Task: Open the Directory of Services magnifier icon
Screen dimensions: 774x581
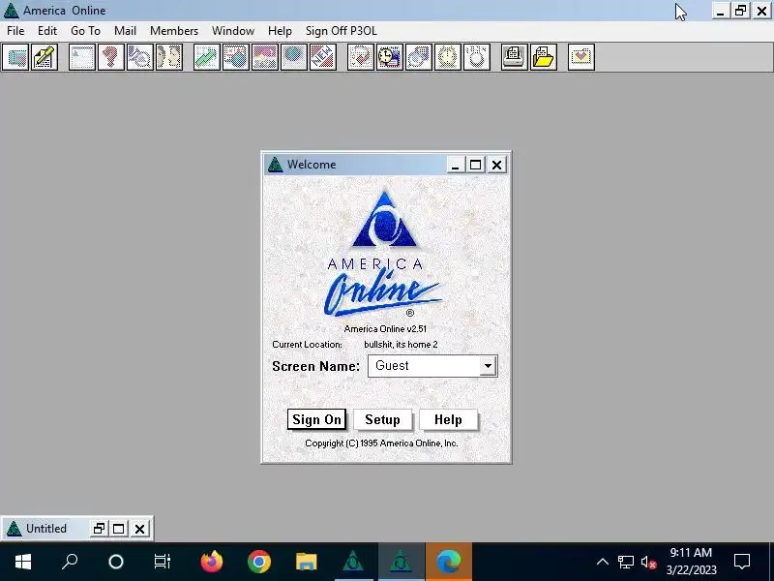Action: click(x=140, y=57)
